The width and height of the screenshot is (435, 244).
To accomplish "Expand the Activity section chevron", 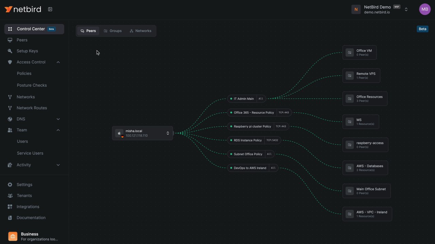I will point(58,165).
